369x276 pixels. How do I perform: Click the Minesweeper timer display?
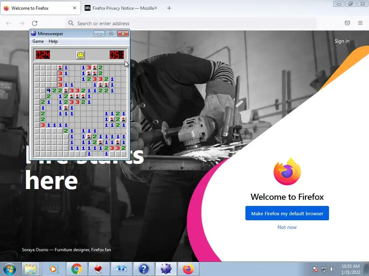coord(117,55)
